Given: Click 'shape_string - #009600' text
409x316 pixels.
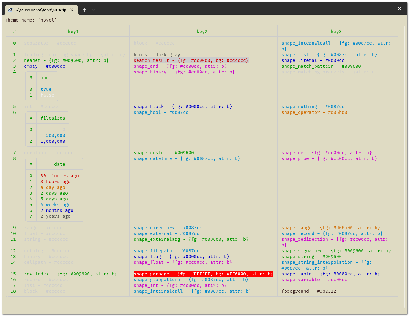Looking at the screenshot, I should 312,257.
